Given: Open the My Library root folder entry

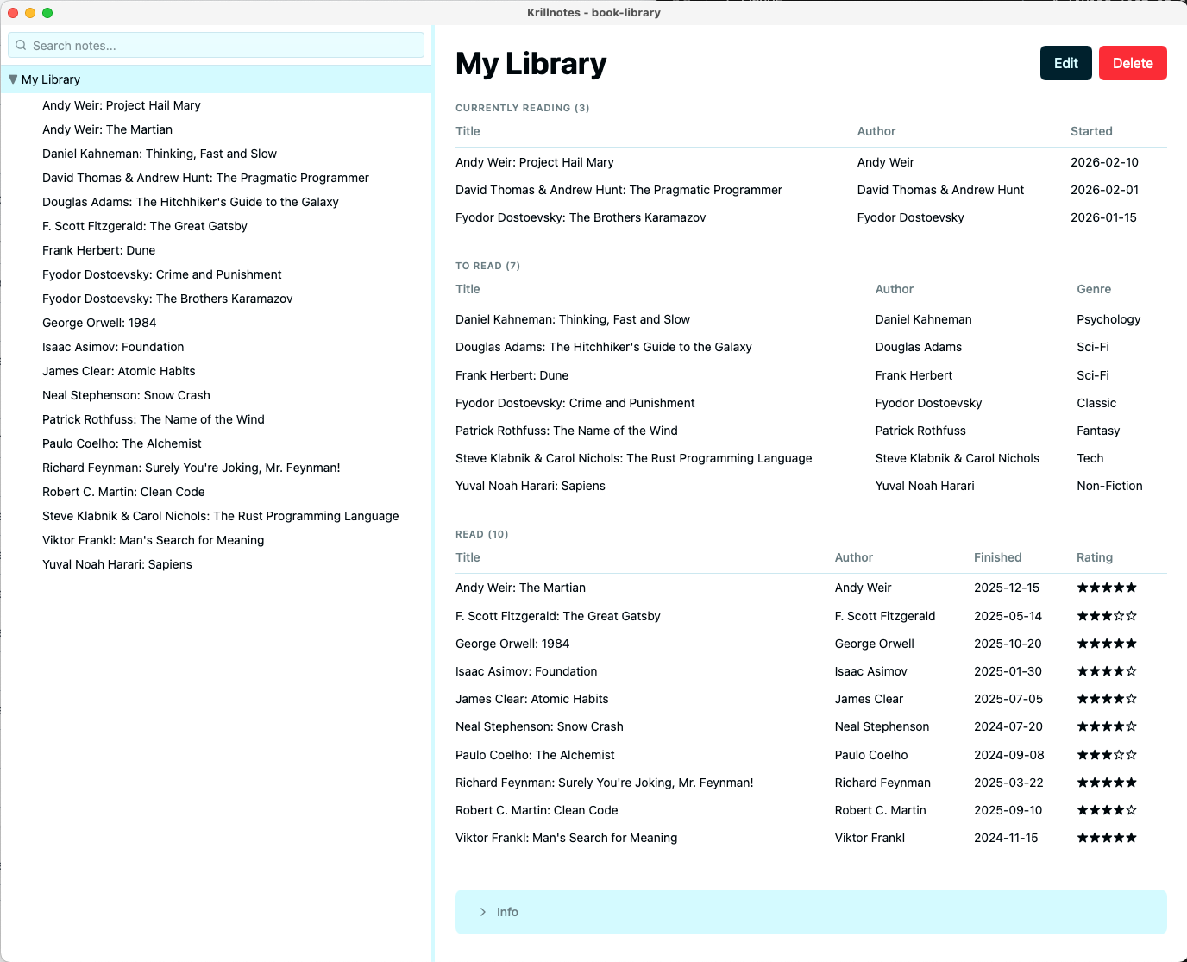Looking at the screenshot, I should point(53,79).
